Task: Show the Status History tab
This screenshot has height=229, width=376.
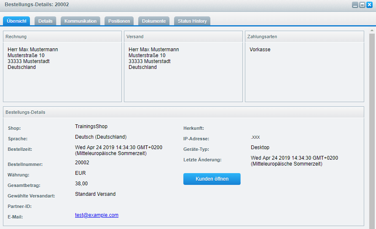Action: tap(192, 21)
